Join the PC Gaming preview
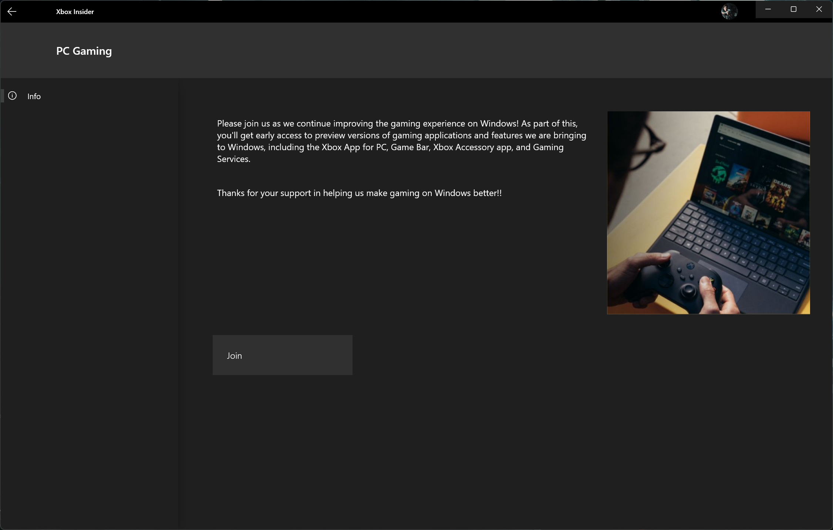This screenshot has width=833, height=530. coord(282,355)
